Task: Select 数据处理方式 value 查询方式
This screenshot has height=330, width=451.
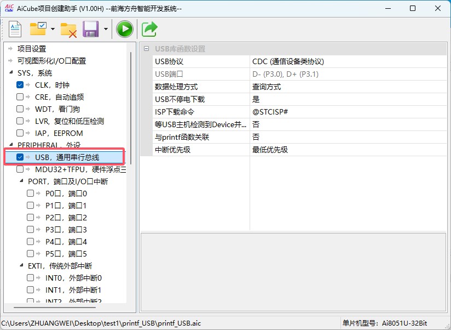Action: (x=348, y=87)
